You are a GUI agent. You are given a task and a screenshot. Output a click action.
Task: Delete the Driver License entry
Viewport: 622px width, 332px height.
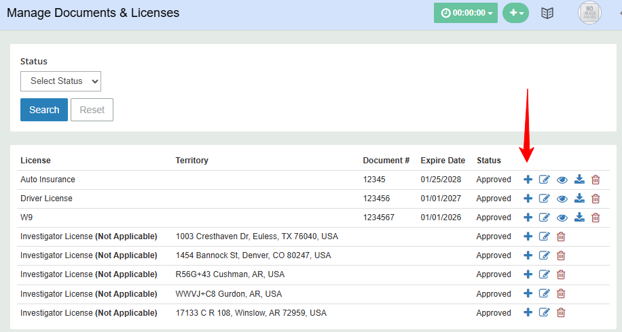click(x=596, y=199)
